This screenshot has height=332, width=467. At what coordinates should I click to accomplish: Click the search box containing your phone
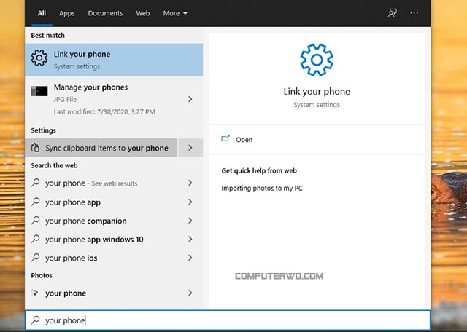click(228, 320)
